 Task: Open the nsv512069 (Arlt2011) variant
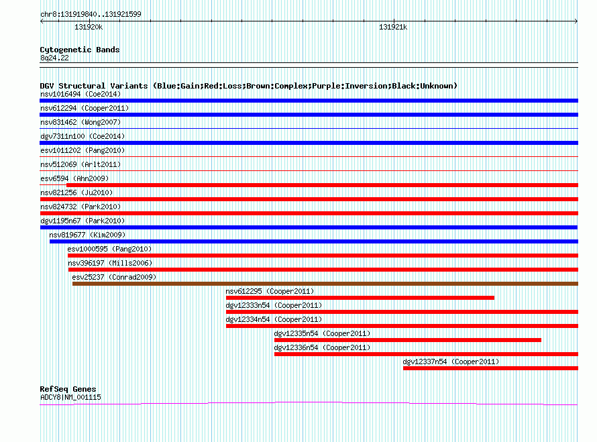click(x=80, y=164)
